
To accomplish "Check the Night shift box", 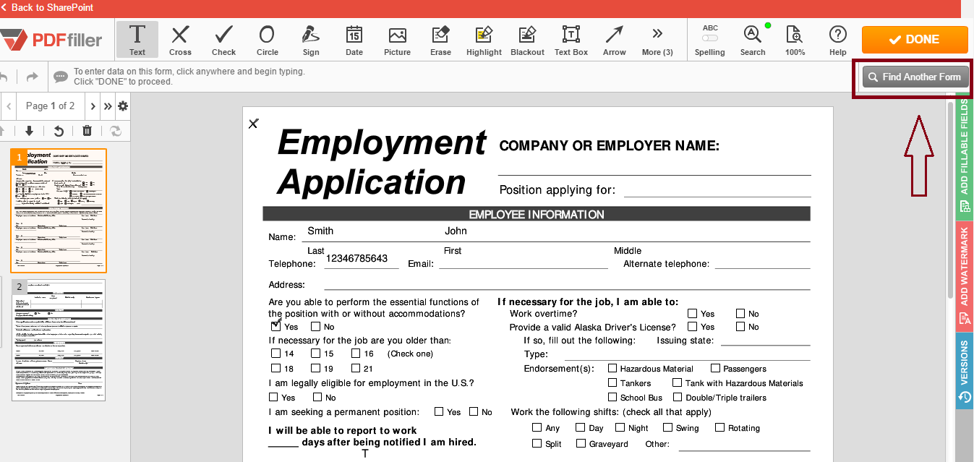I will point(620,427).
